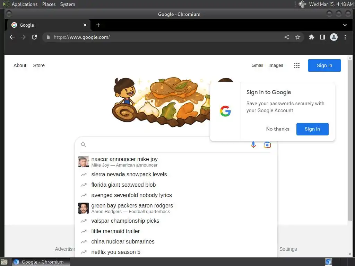Viewport: 355px width, 266px height.
Task: Open the Store link
Action: coord(39,65)
